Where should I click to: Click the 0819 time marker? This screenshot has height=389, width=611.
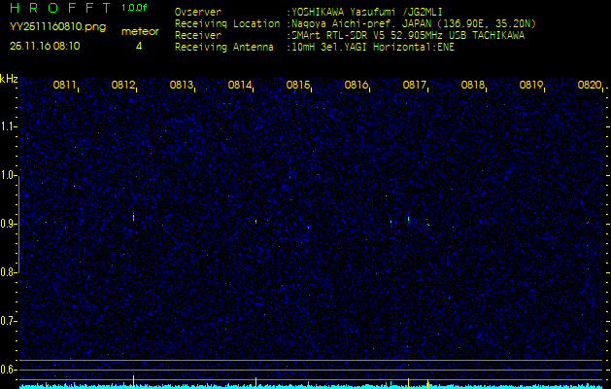(x=531, y=86)
